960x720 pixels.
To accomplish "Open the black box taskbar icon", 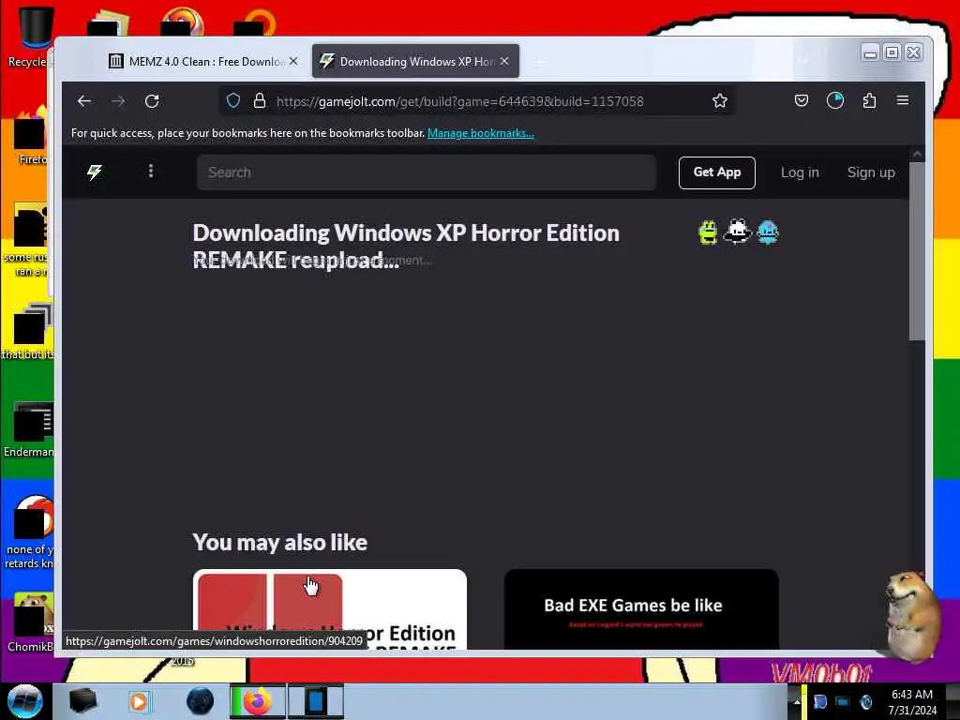I will (x=82, y=701).
